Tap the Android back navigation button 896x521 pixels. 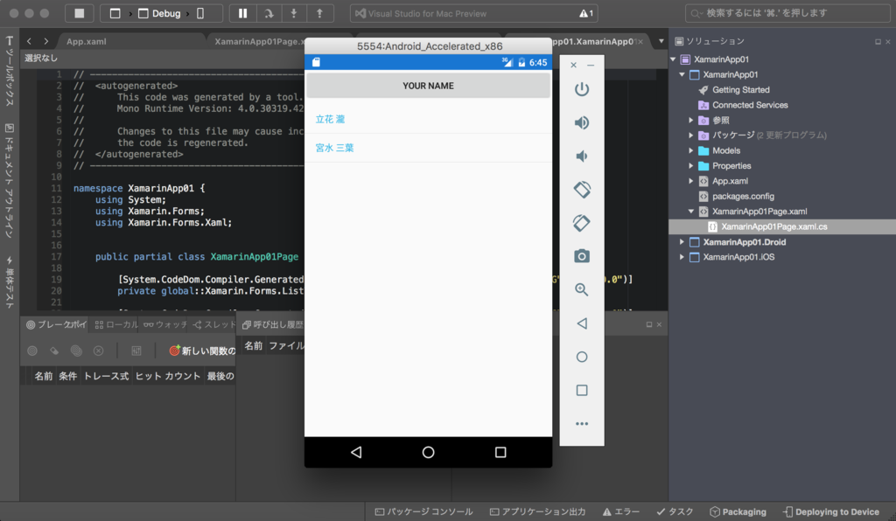point(356,452)
